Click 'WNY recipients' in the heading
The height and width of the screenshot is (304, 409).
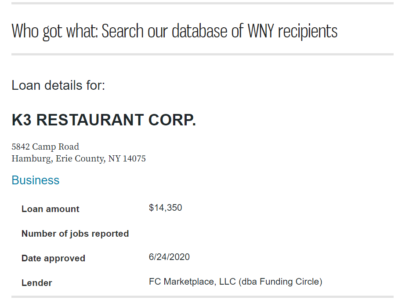tap(293, 31)
